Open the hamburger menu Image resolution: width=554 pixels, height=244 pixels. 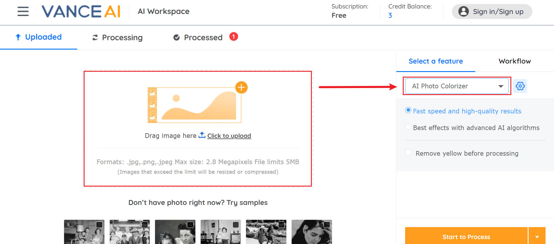23,11
